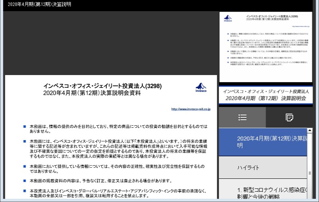Screen dimensions: 319x202
Task: Open the slide preview thumbnail
Action: point(266,47)
